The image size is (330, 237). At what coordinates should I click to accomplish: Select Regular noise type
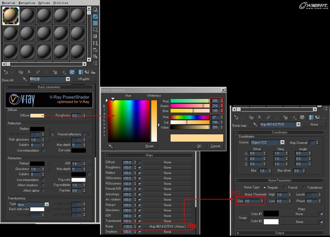tap(264, 188)
